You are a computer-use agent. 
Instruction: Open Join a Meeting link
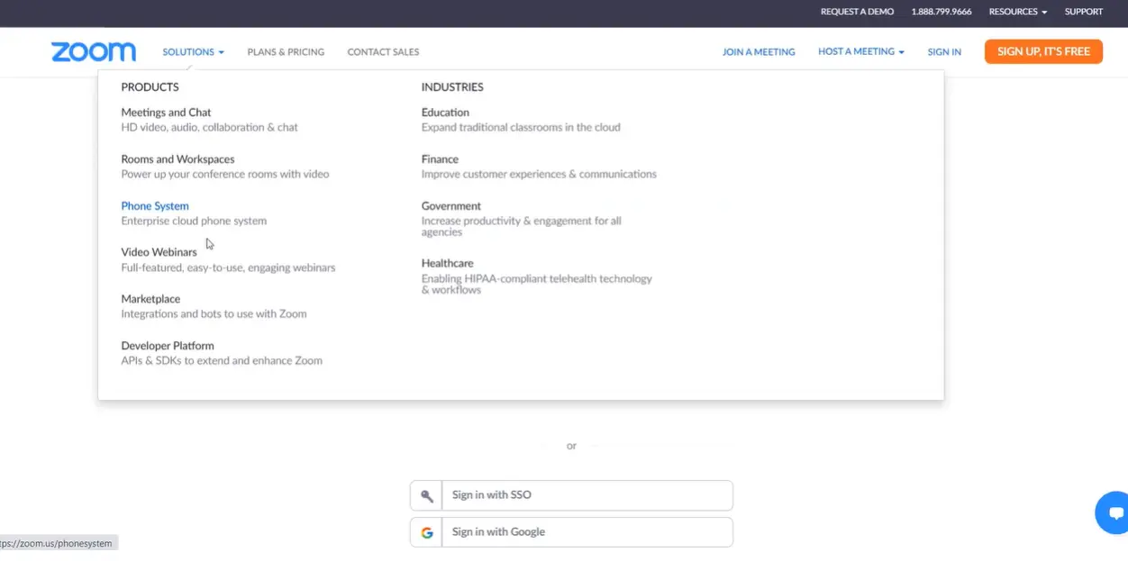coord(759,52)
